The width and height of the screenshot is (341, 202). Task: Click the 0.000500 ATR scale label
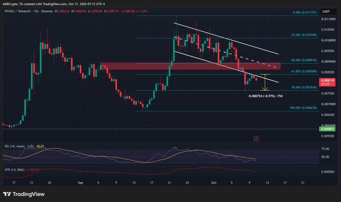click(328, 172)
